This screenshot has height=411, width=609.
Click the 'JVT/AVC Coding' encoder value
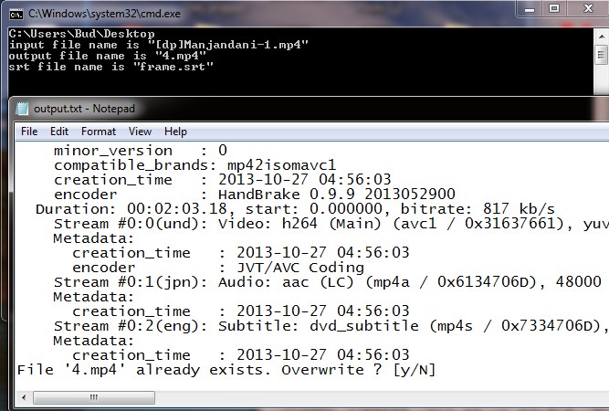300,268
